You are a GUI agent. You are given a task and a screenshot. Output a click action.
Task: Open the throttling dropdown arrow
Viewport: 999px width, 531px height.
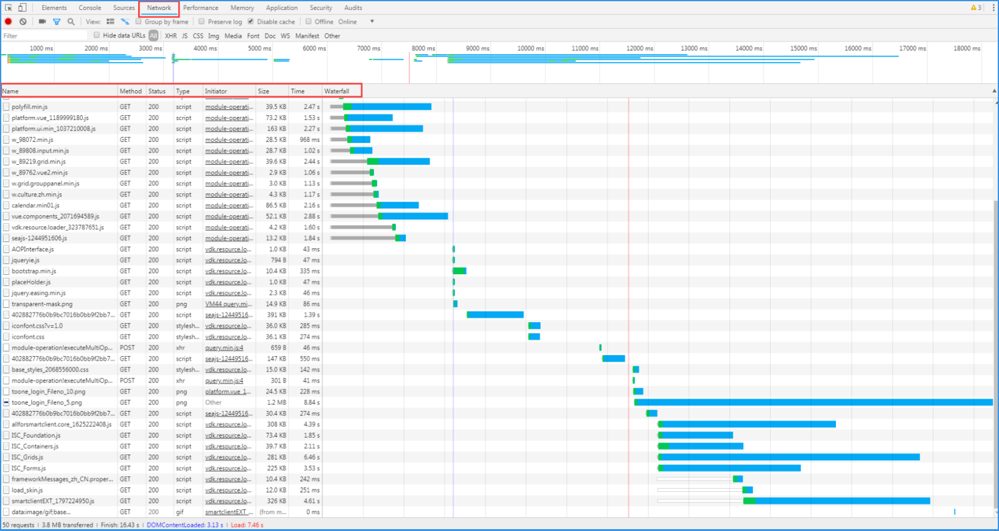pos(372,22)
